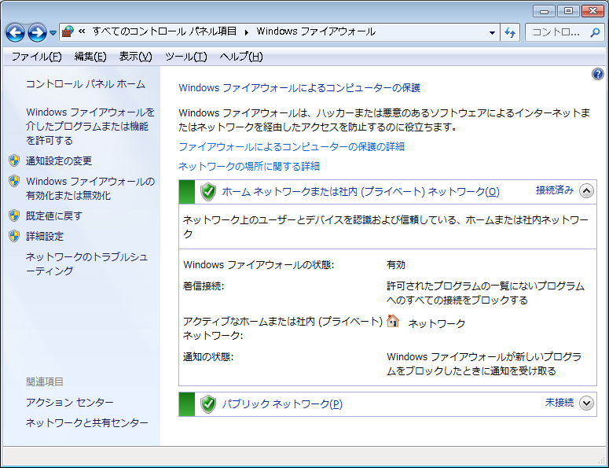Image resolution: width=609 pixels, height=468 pixels.
Task: Open ファイアウォールによるコンピューターの保護の詳細 link
Action: [292, 147]
